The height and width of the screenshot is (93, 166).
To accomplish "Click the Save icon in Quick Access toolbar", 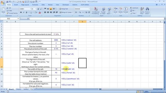I will coord(7,2).
